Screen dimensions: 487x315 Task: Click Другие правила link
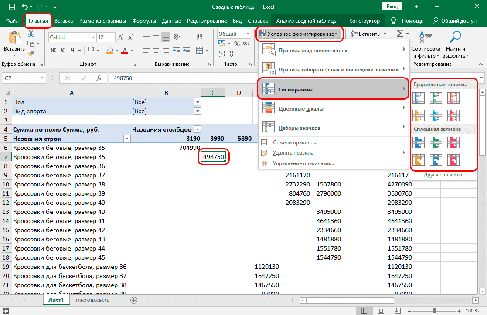444,175
